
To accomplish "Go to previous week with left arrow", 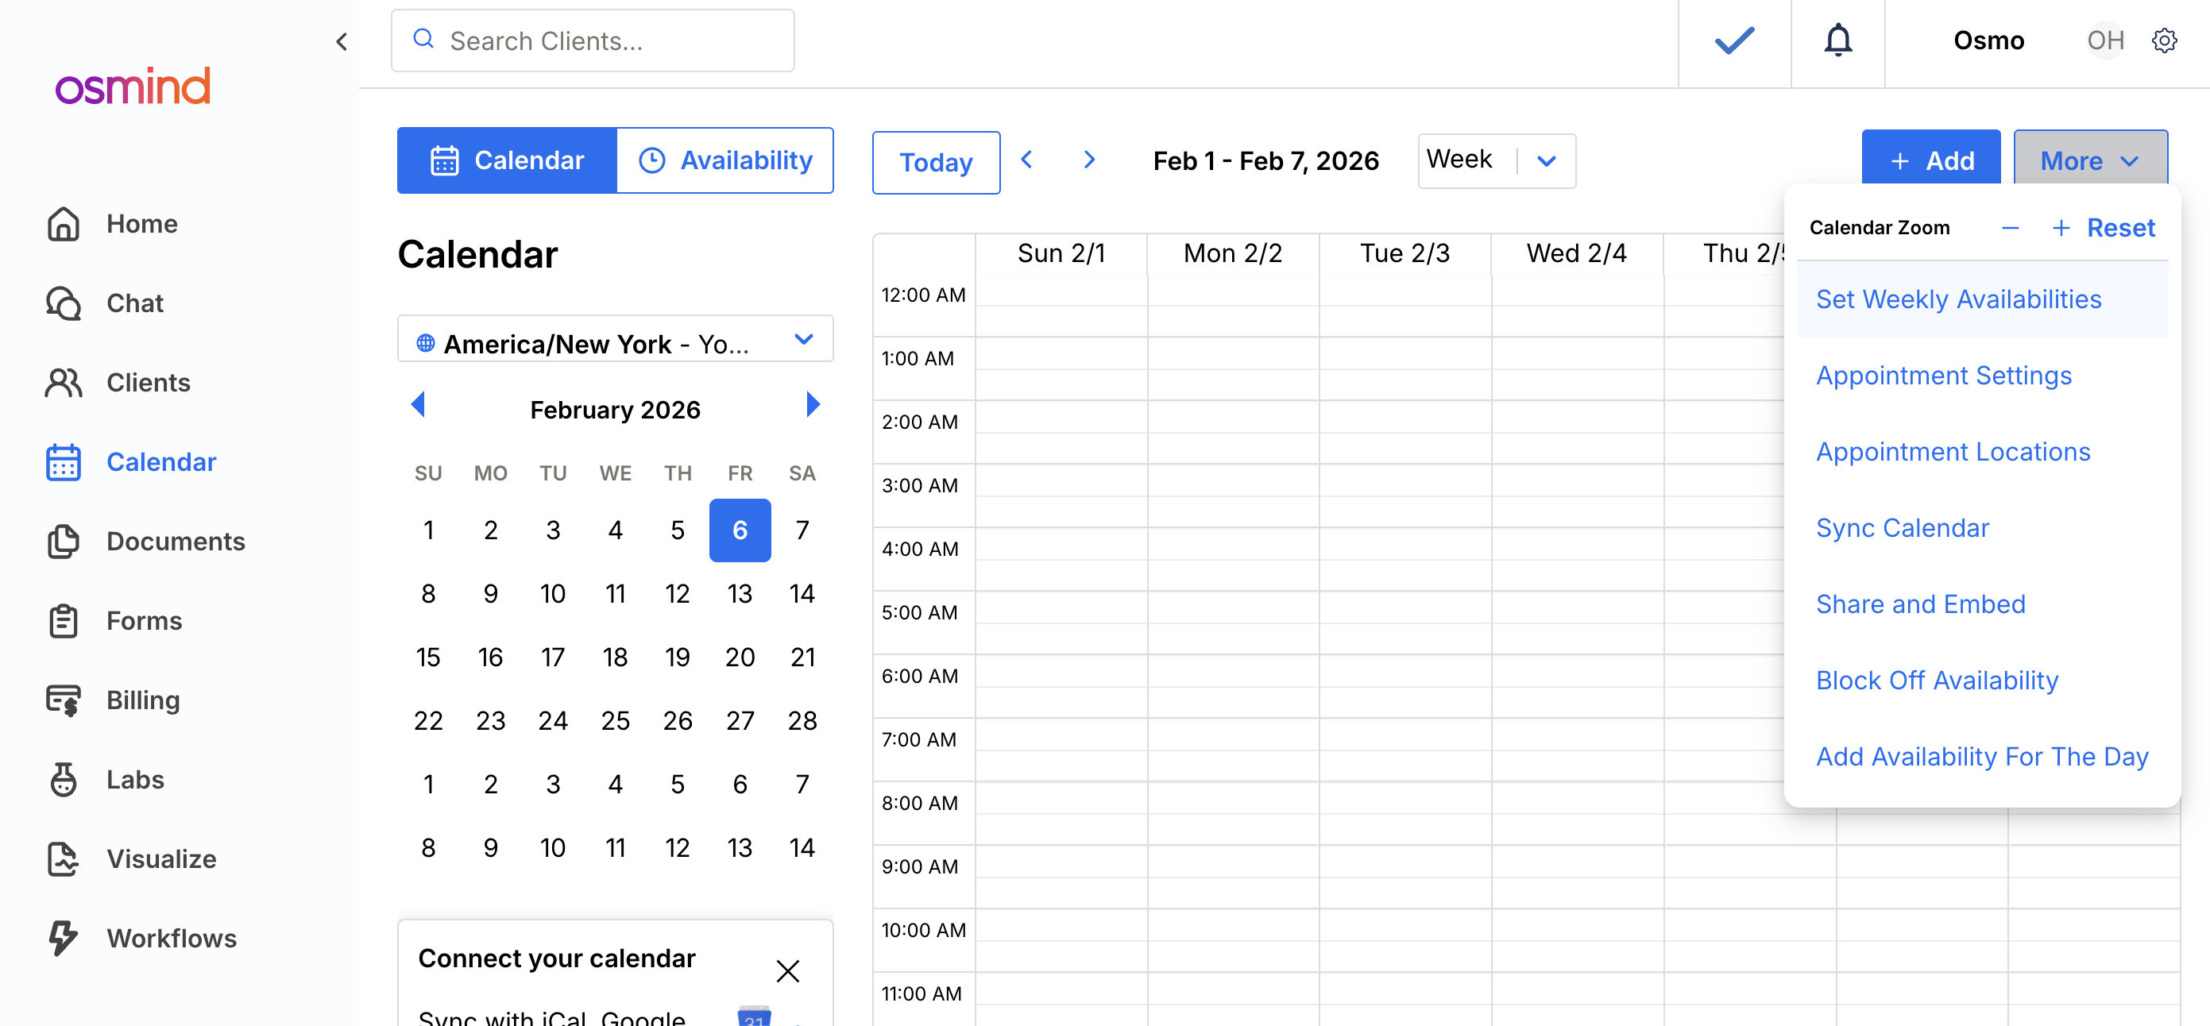I will 1026,160.
